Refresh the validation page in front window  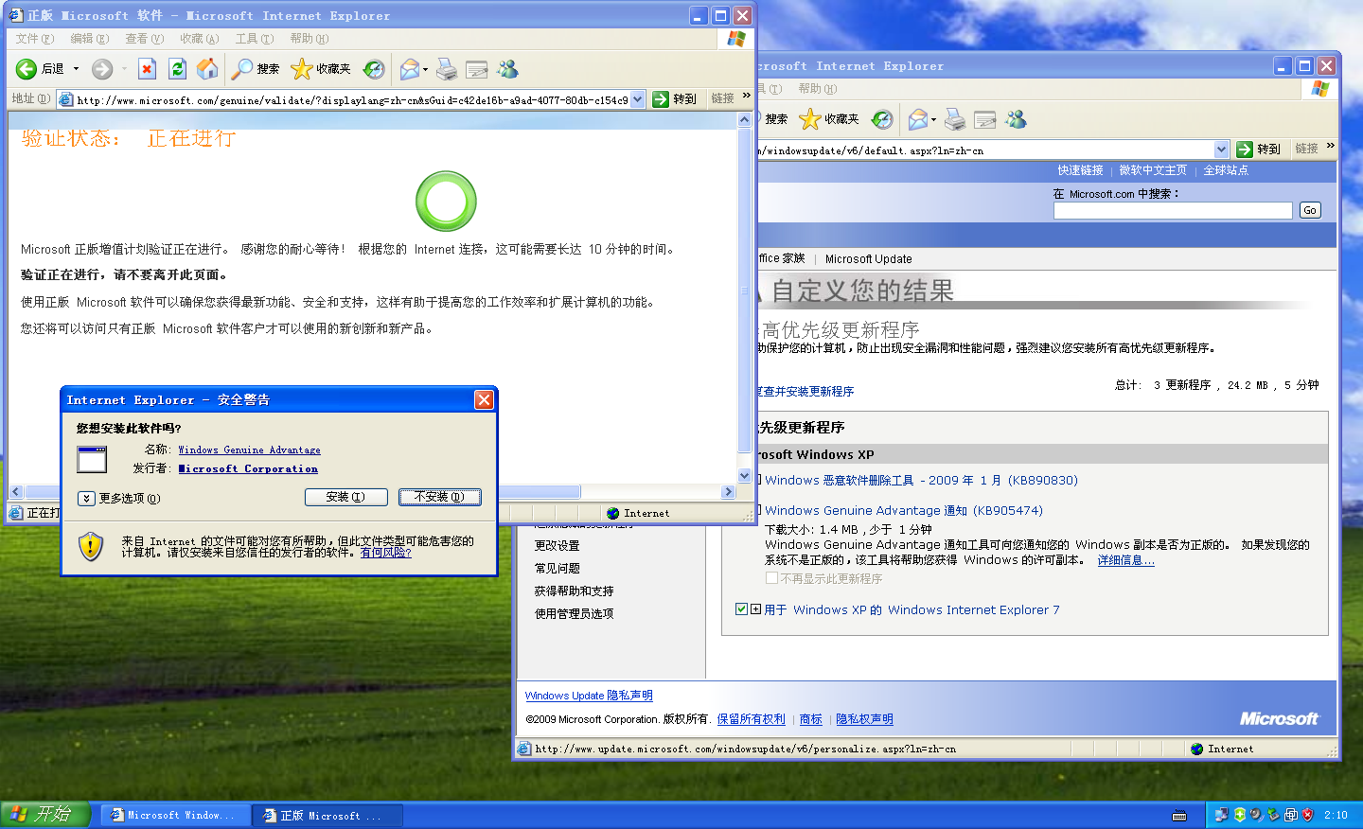point(177,69)
